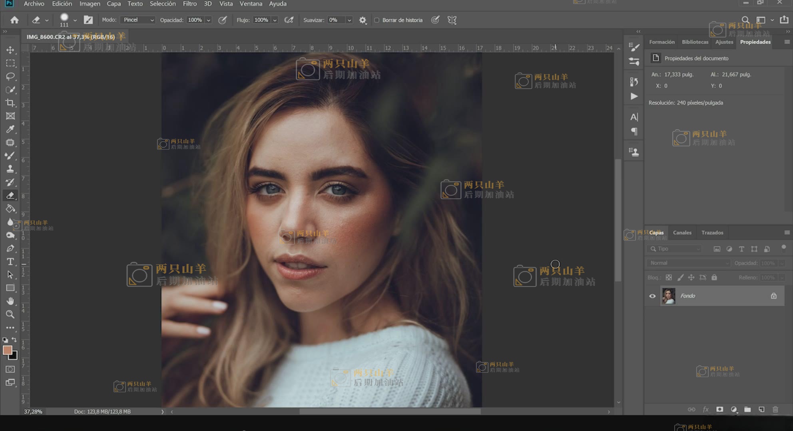
Task: Select the Clone Stamp tool
Action: point(10,169)
